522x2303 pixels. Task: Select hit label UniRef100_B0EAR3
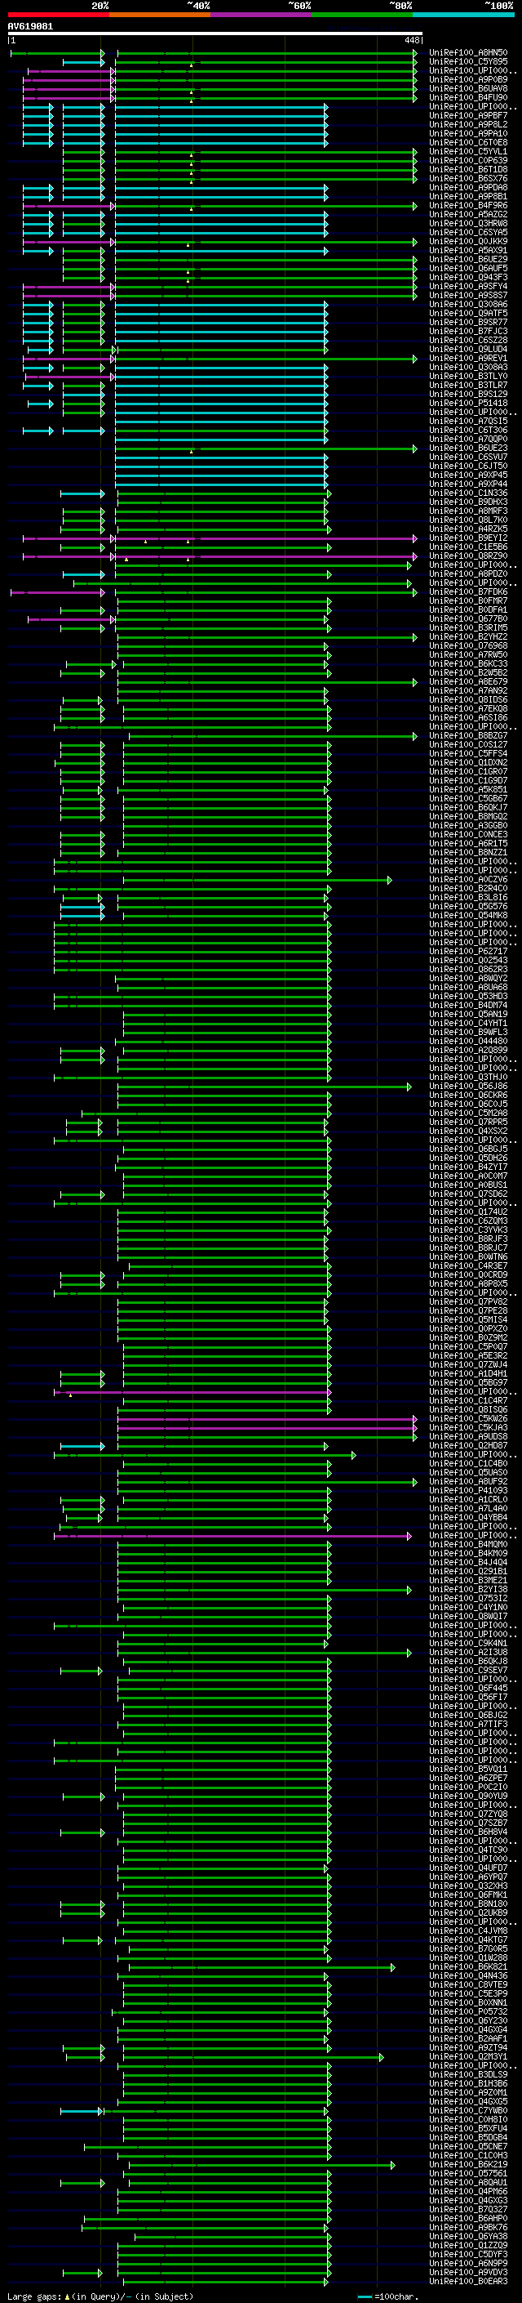468,2282
